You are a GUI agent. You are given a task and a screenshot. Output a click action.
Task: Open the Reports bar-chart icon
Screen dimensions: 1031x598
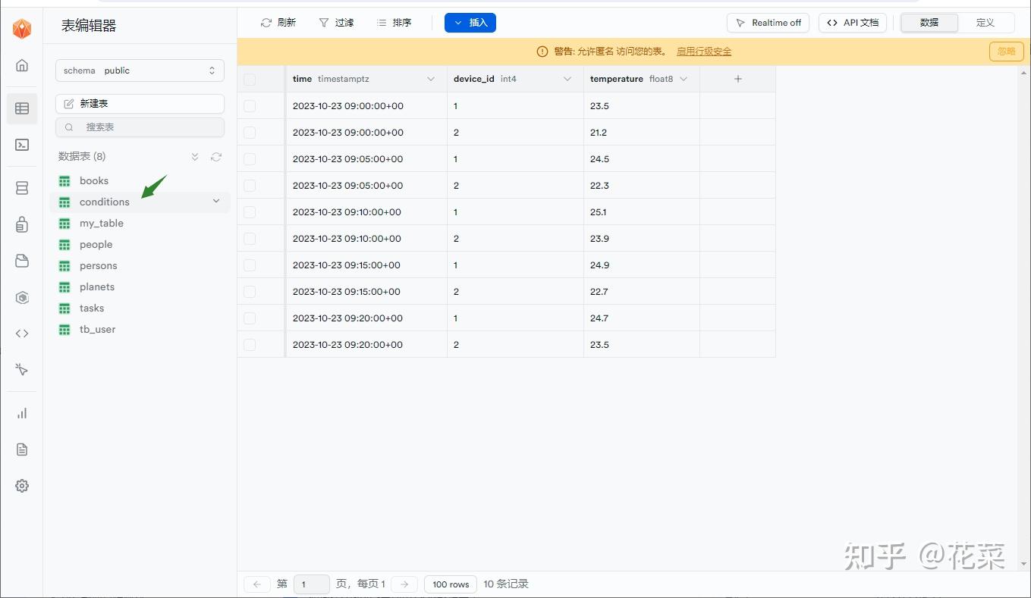(22, 413)
